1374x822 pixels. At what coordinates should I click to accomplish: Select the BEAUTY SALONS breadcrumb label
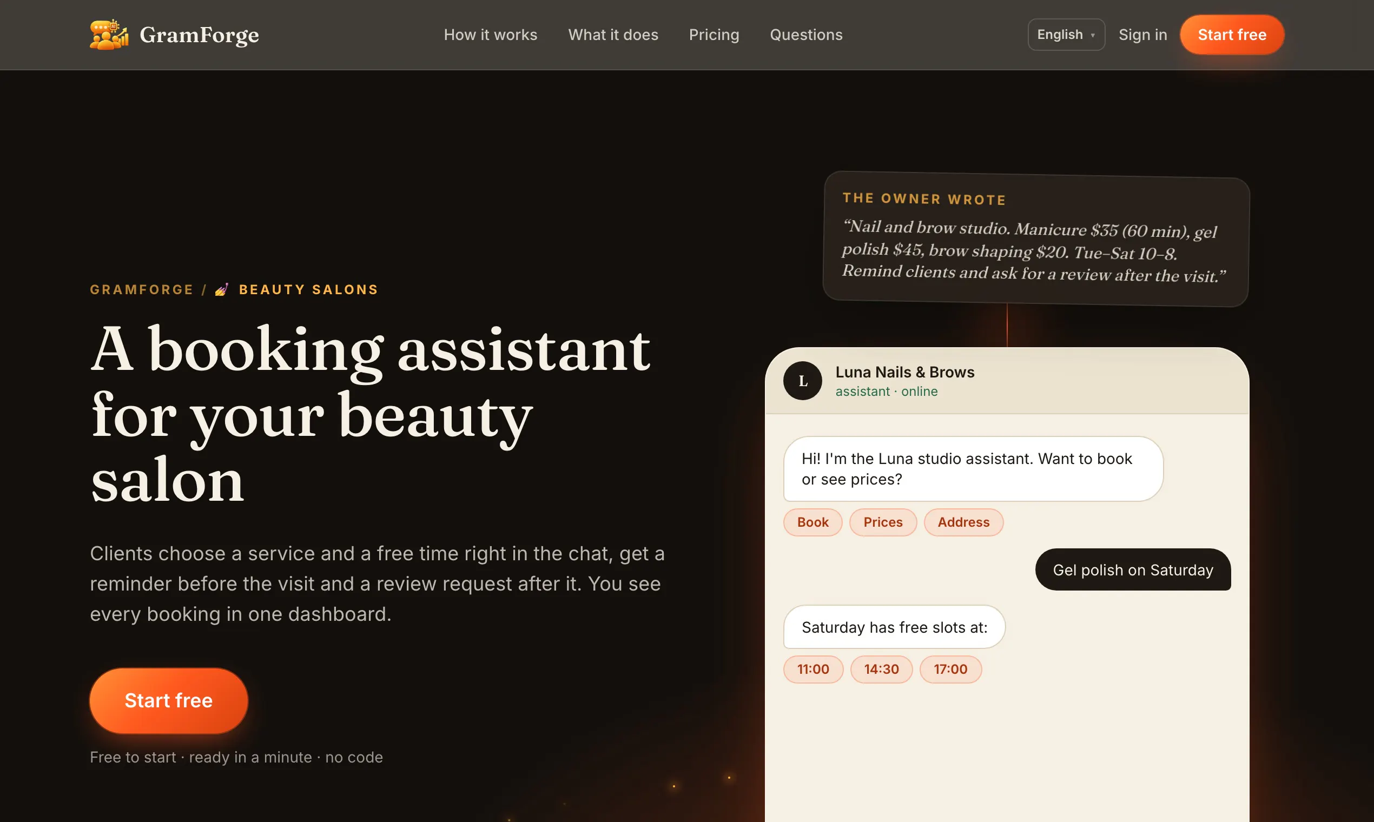click(308, 290)
